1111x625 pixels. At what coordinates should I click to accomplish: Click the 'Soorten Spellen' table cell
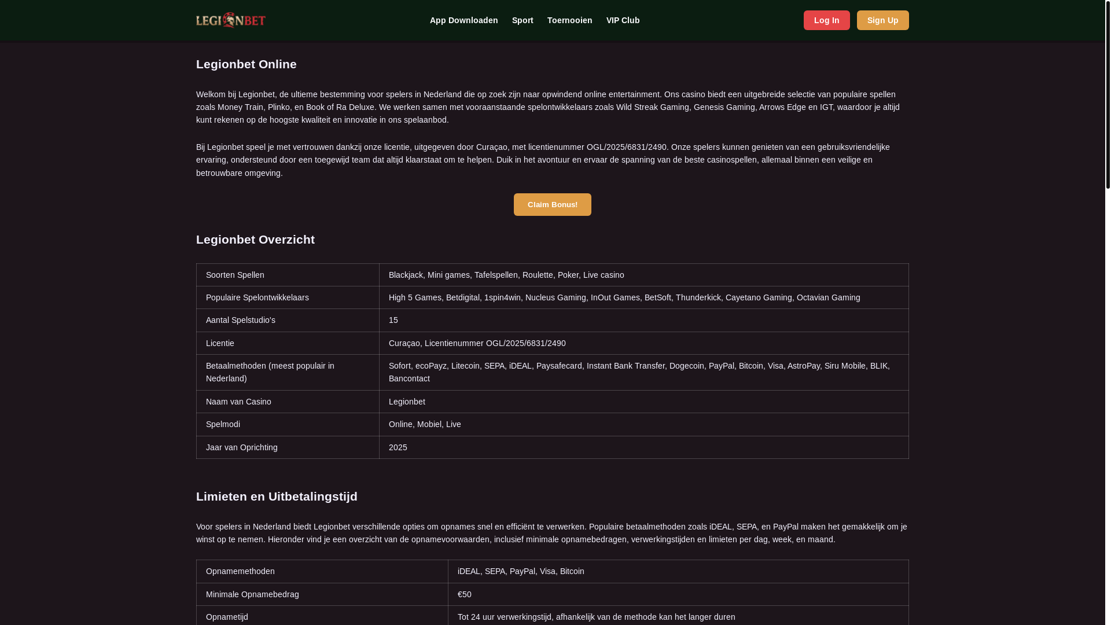[x=288, y=275]
